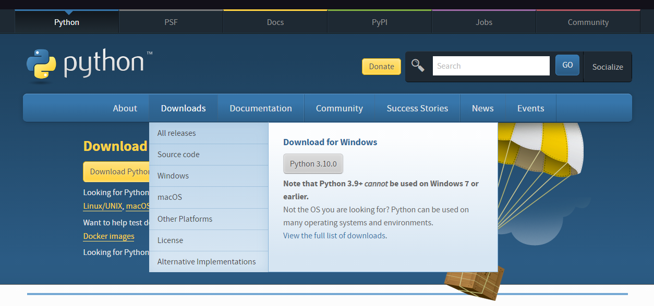Select Alternative Implementations option
Image resolution: width=654 pixels, height=306 pixels.
[x=206, y=261]
